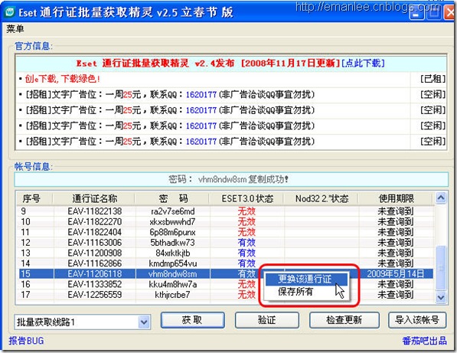457x353 pixels.
Task: Sort by the 通行证名称 column header
Action: 94,199
